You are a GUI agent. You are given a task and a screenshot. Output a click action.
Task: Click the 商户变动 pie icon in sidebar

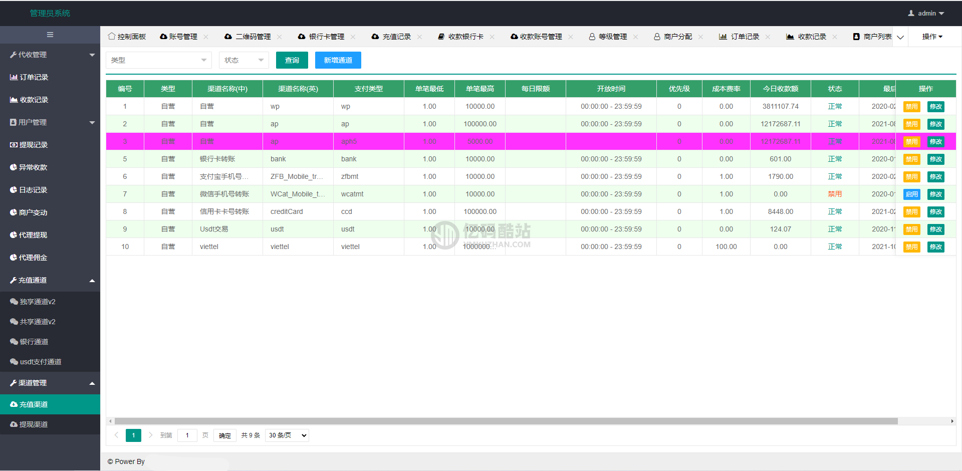(14, 212)
